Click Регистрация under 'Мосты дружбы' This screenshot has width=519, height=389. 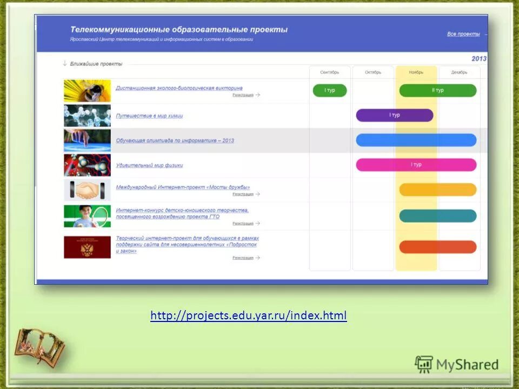point(243,194)
